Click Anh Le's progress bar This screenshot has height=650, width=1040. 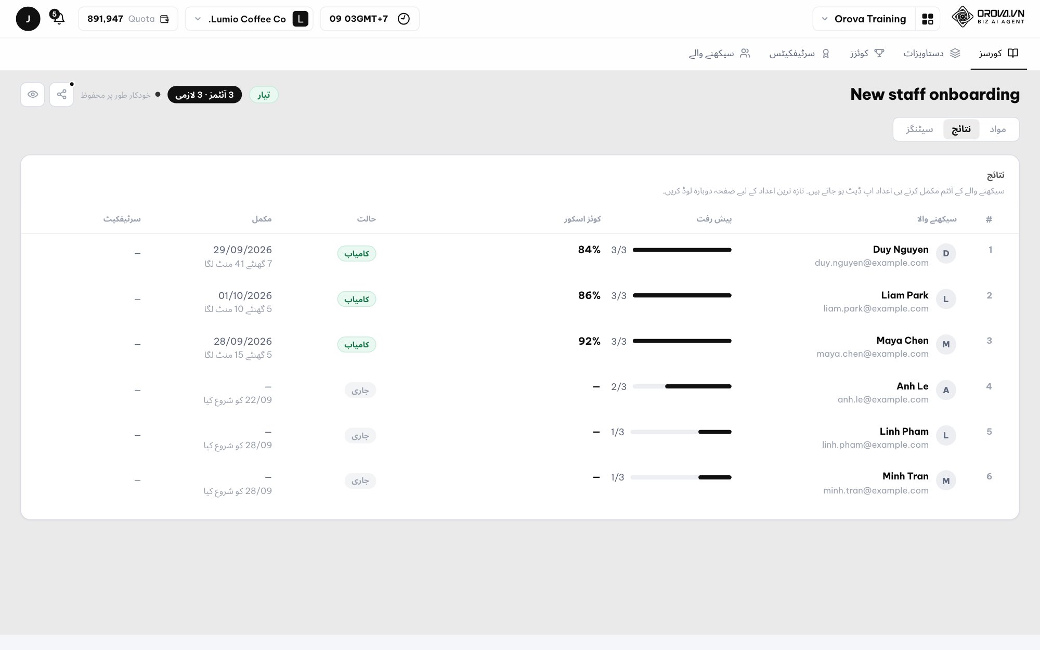tap(682, 386)
